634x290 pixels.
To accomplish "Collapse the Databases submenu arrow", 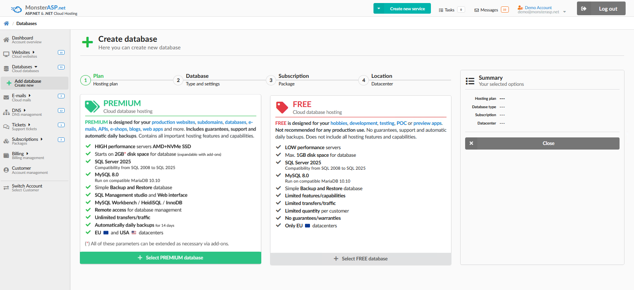I will pyautogui.click(x=36, y=67).
